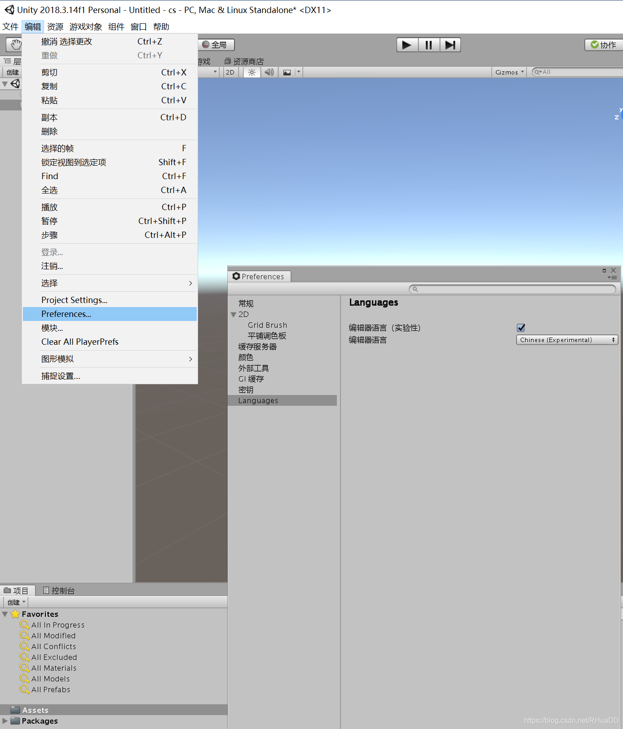This screenshot has width=623, height=729.
Task: Toggle scene lighting sun icon
Action: pyautogui.click(x=252, y=72)
